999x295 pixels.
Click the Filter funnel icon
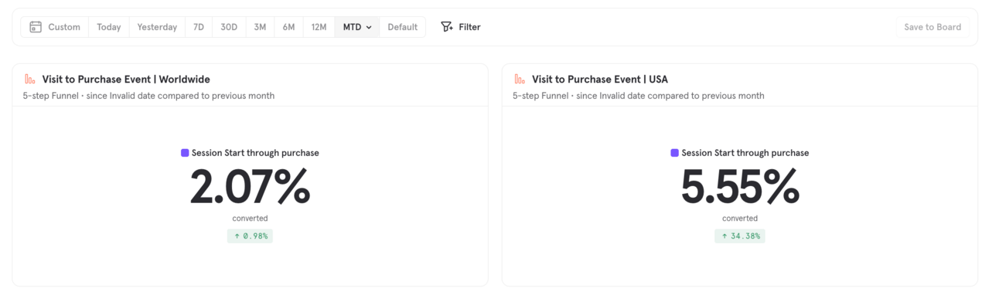447,27
